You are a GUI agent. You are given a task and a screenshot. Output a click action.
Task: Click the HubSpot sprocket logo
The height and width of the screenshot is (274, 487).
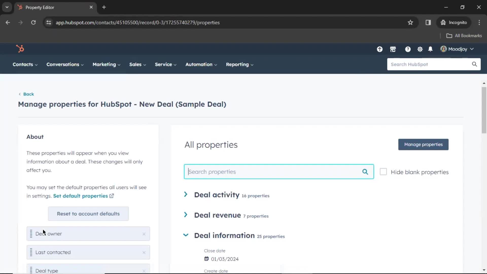coord(20,48)
